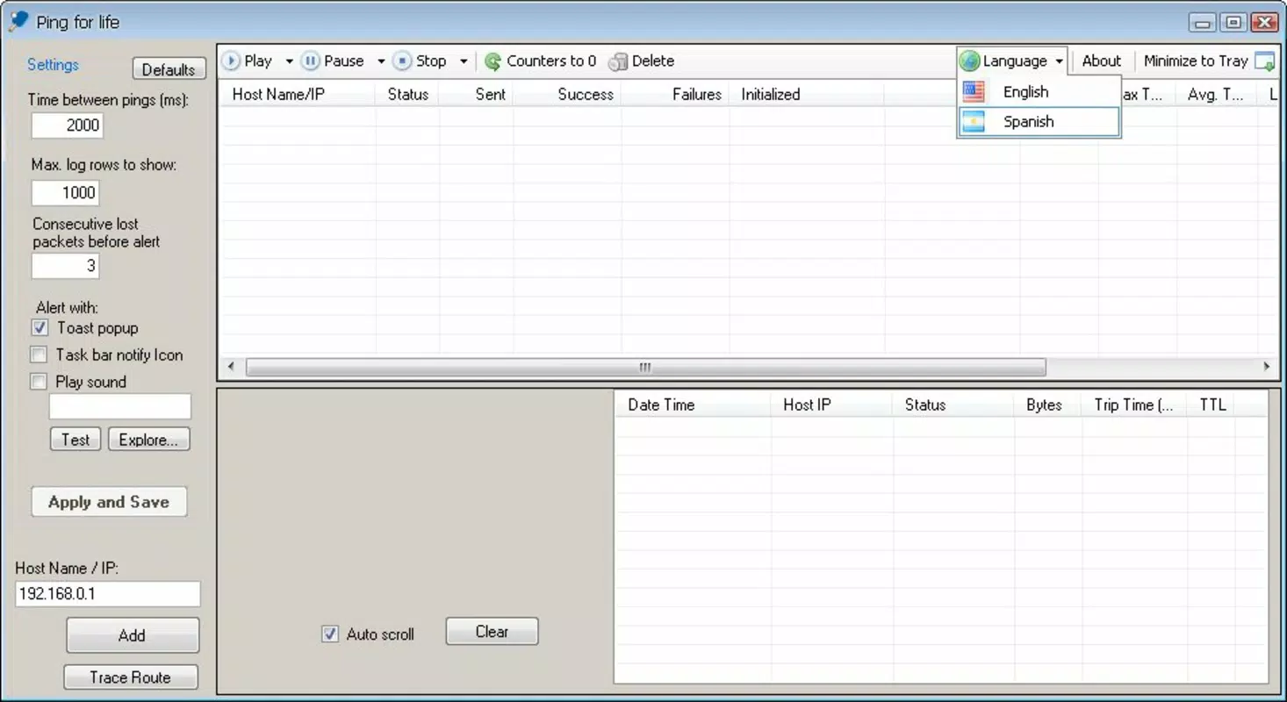This screenshot has width=1287, height=702.
Task: Click the Status column header in log table
Action: [953, 405]
